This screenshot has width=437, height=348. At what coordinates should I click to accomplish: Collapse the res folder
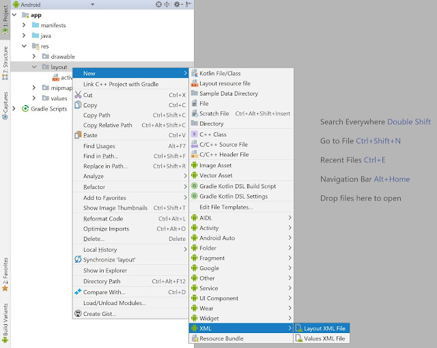pyautogui.click(x=25, y=46)
